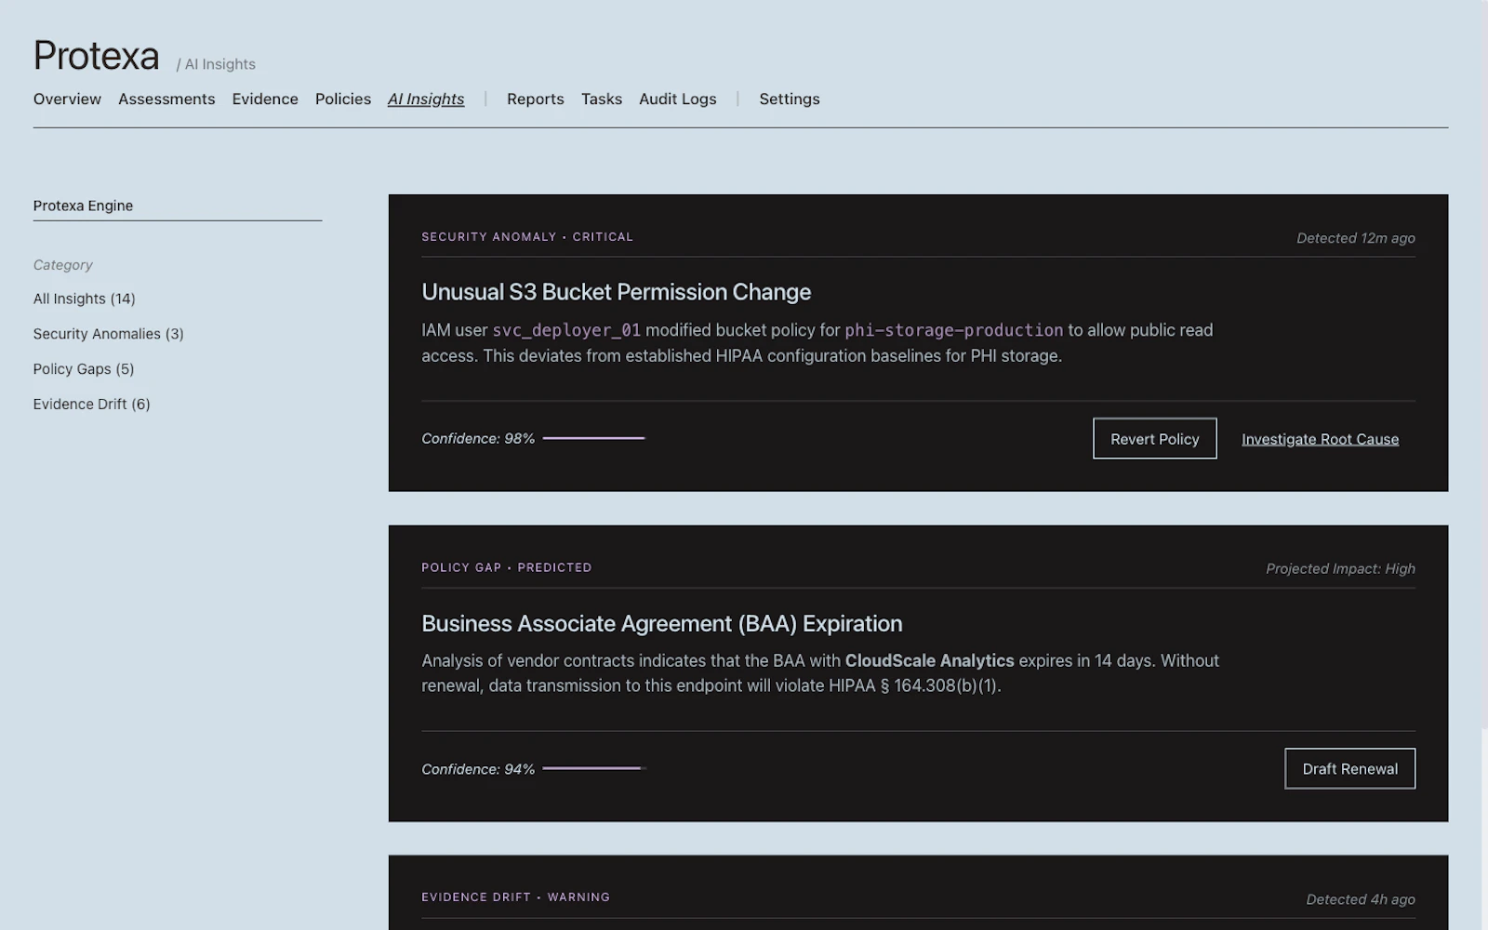Click the CloudScale Analytics vendor name
Screen dimensions: 1488x930
pyautogui.click(x=930, y=660)
